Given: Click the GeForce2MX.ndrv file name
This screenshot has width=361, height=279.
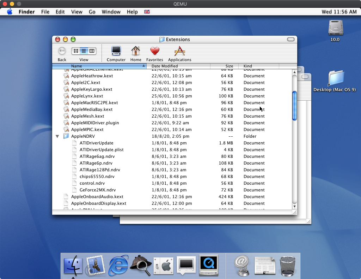Looking at the screenshot, I should [x=98, y=190].
